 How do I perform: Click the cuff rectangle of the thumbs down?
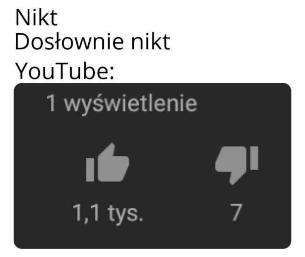(254, 158)
